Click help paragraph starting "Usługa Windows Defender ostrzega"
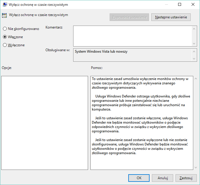This screenshot has width=200, height=185. [x=141, y=103]
